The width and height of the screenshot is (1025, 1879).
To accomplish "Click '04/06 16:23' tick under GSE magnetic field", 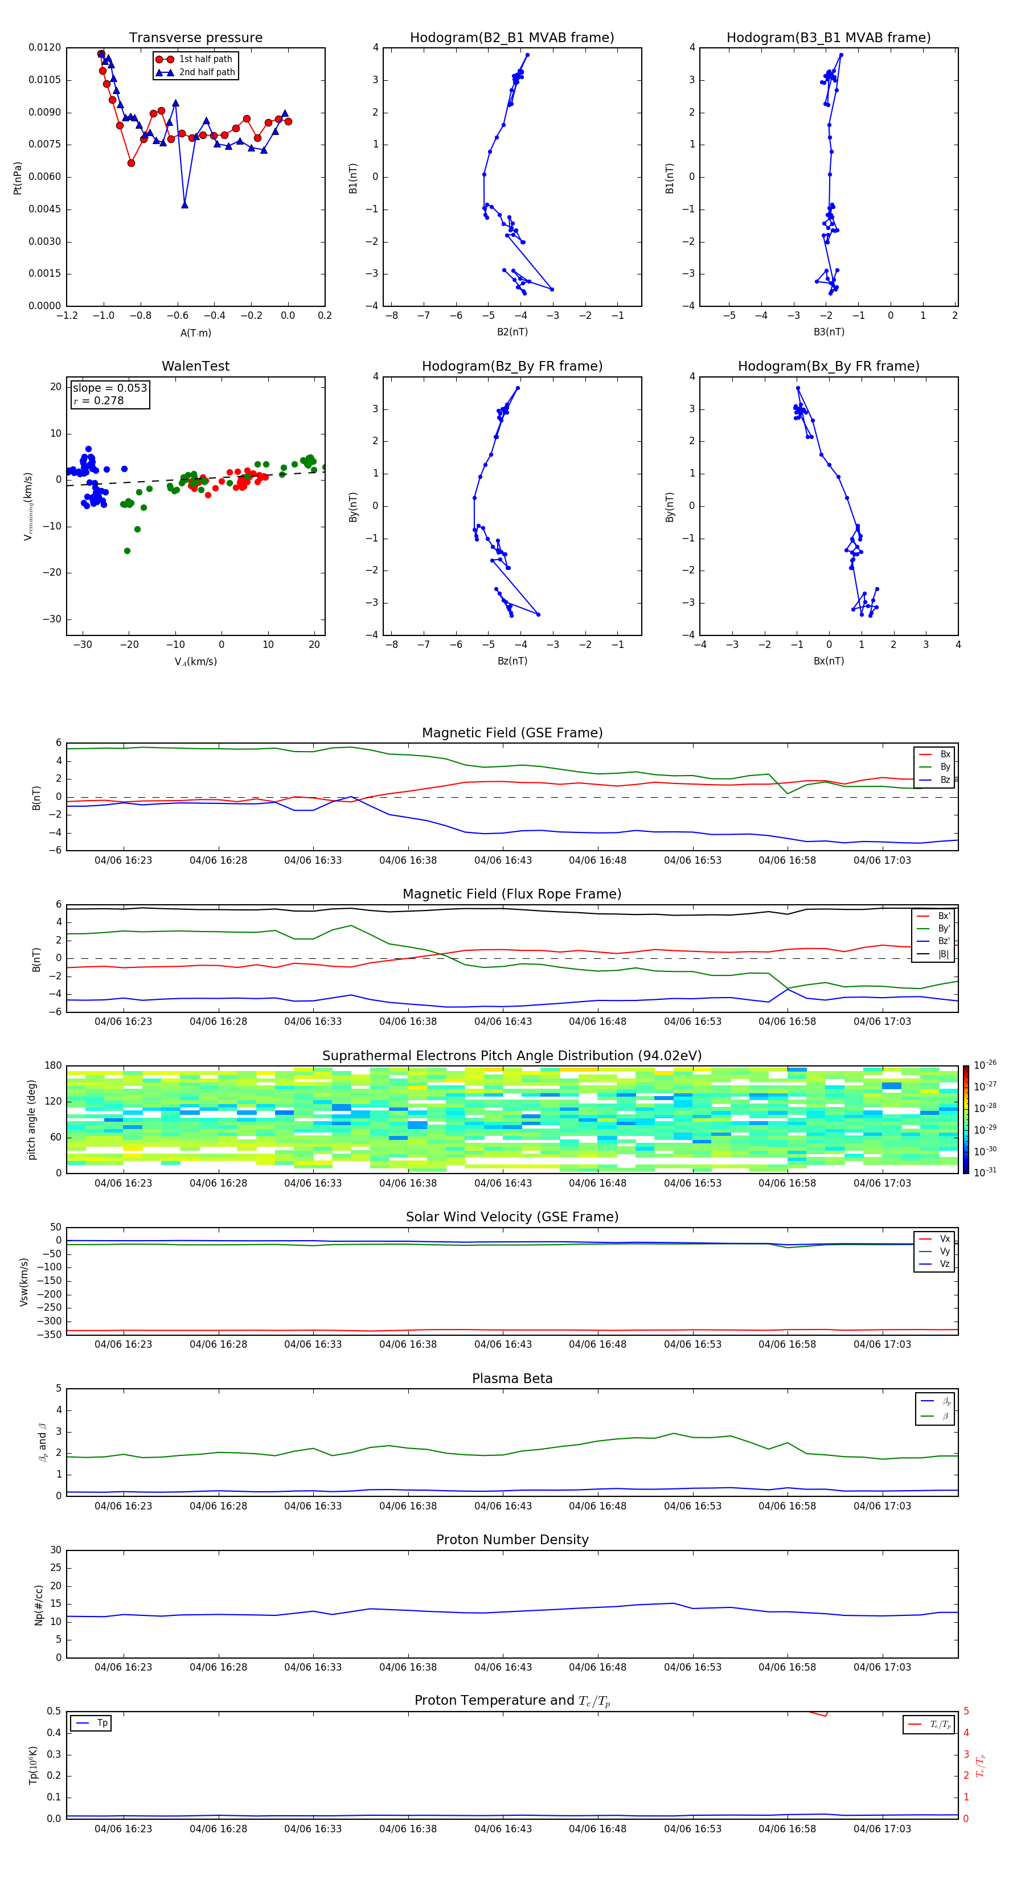I will pyautogui.click(x=124, y=861).
